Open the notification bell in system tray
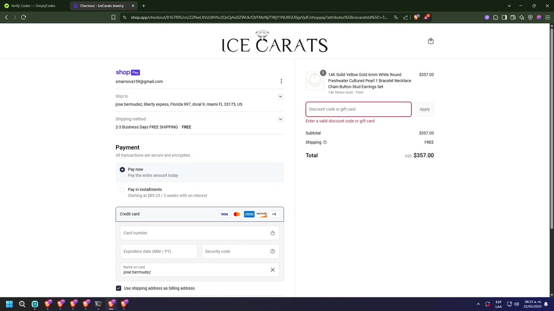 click(546, 304)
